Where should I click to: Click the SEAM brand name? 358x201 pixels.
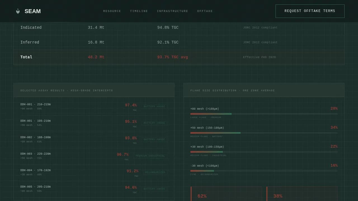point(32,11)
